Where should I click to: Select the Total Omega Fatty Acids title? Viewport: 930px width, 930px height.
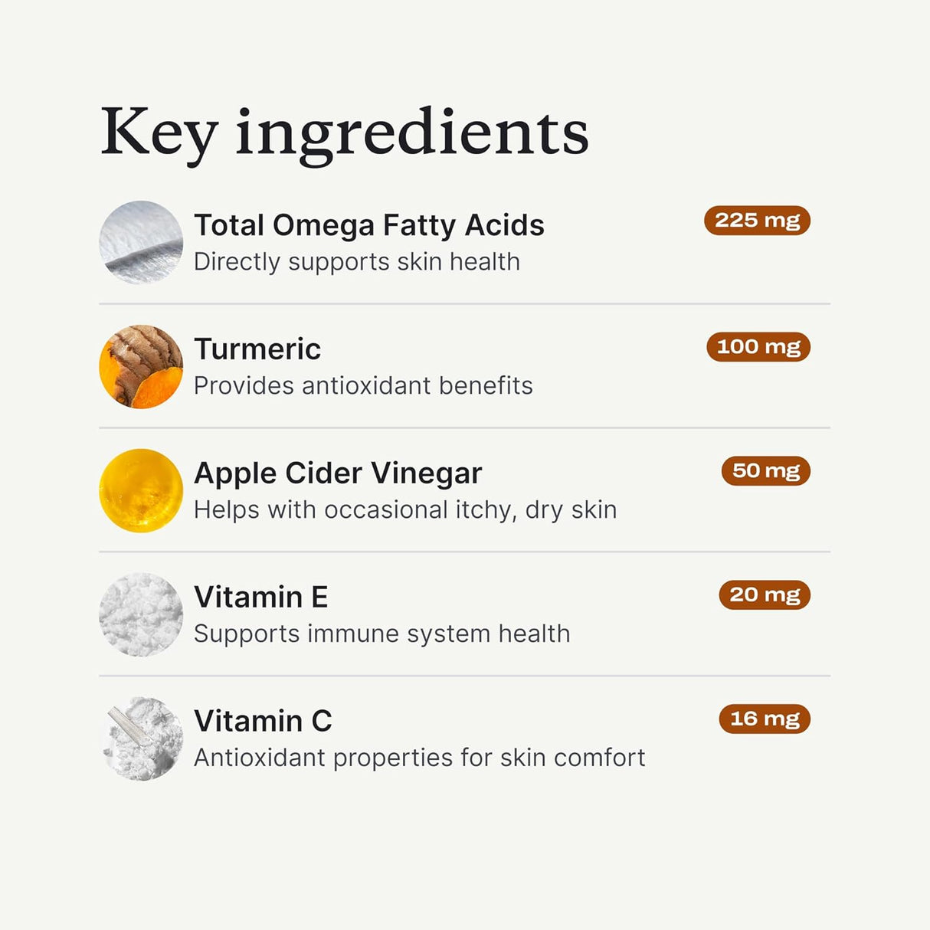[368, 225]
